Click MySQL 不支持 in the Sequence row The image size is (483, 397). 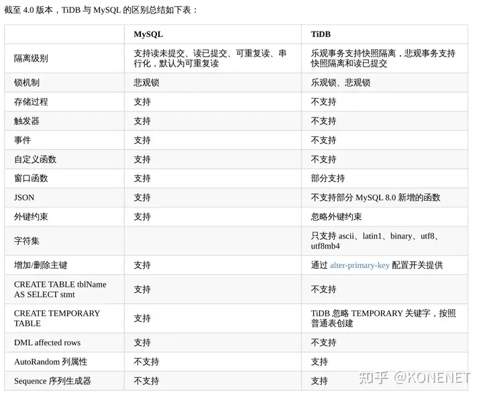tap(146, 381)
